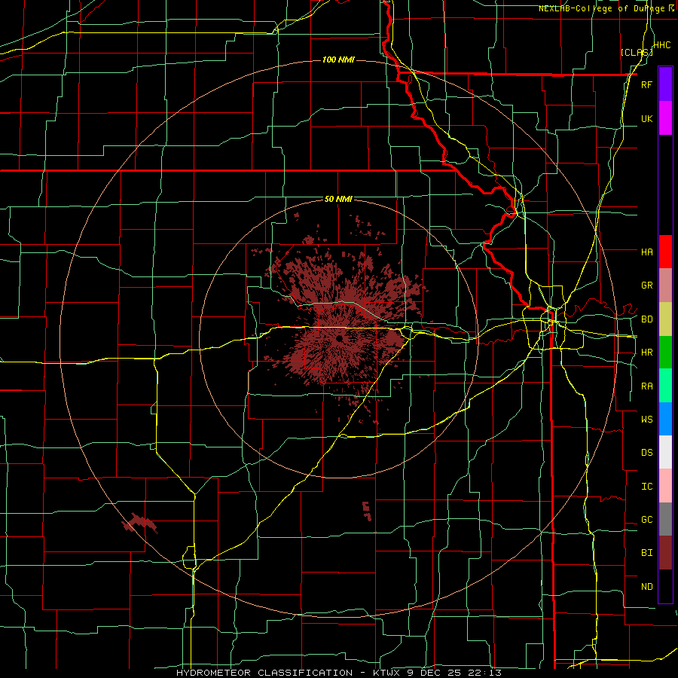Click the BI brown color swatch
The image size is (678, 678).
665,553
